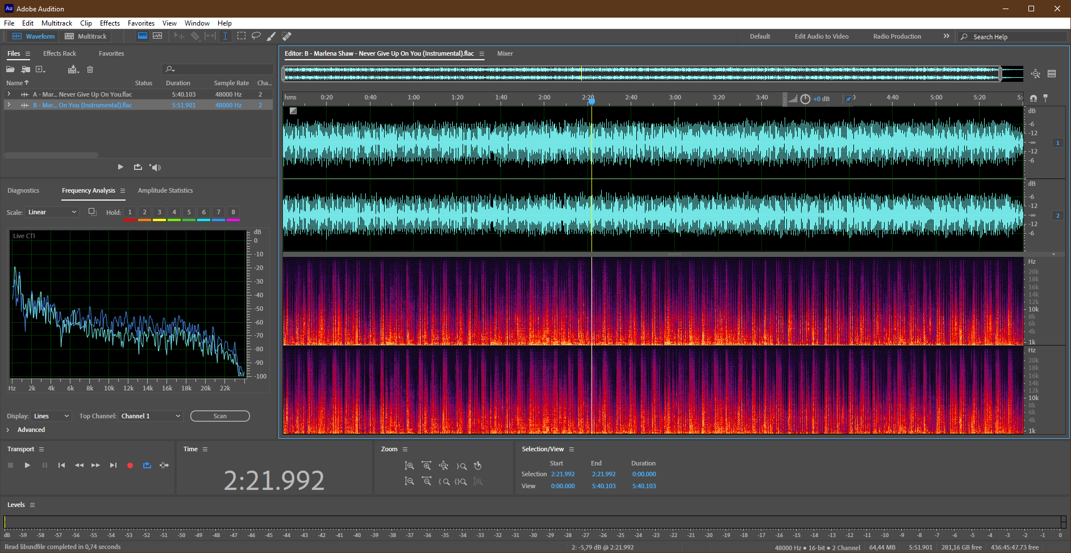Expand the Advanced section
This screenshot has width=1071, height=553.
tap(26, 430)
